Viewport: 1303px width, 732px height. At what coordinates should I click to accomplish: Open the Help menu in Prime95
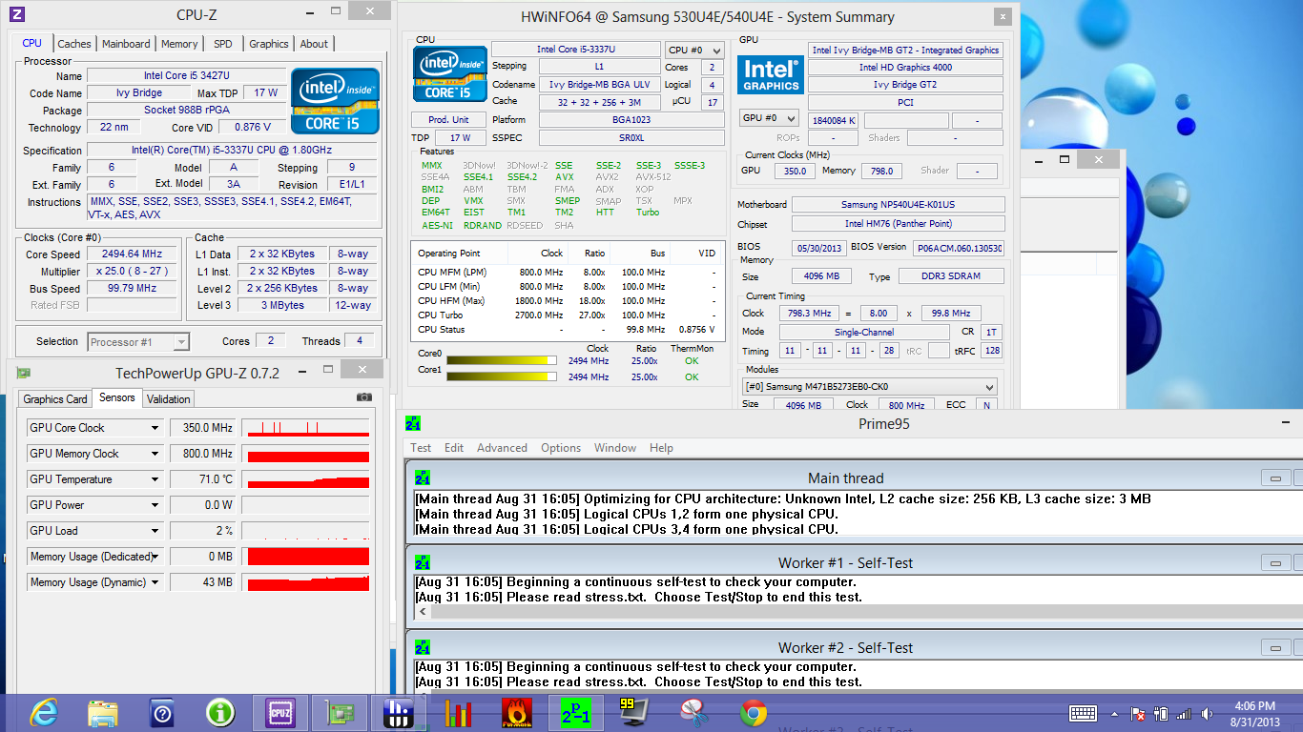(661, 448)
